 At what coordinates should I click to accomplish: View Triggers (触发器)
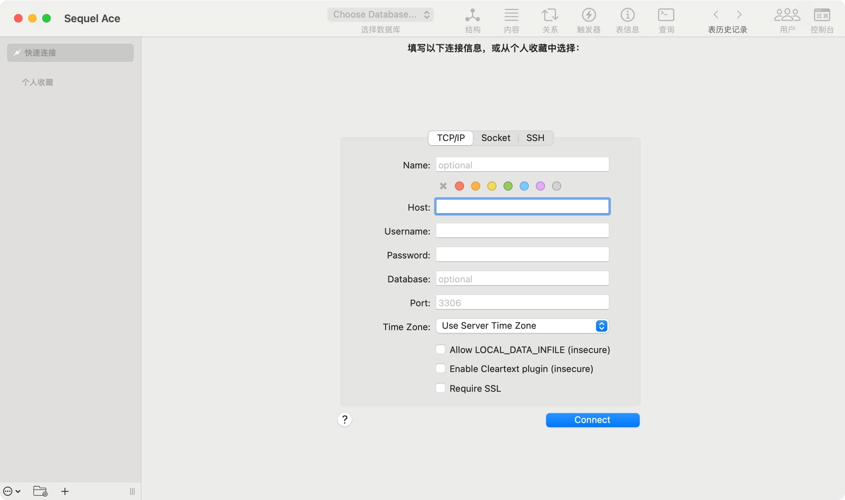click(589, 19)
